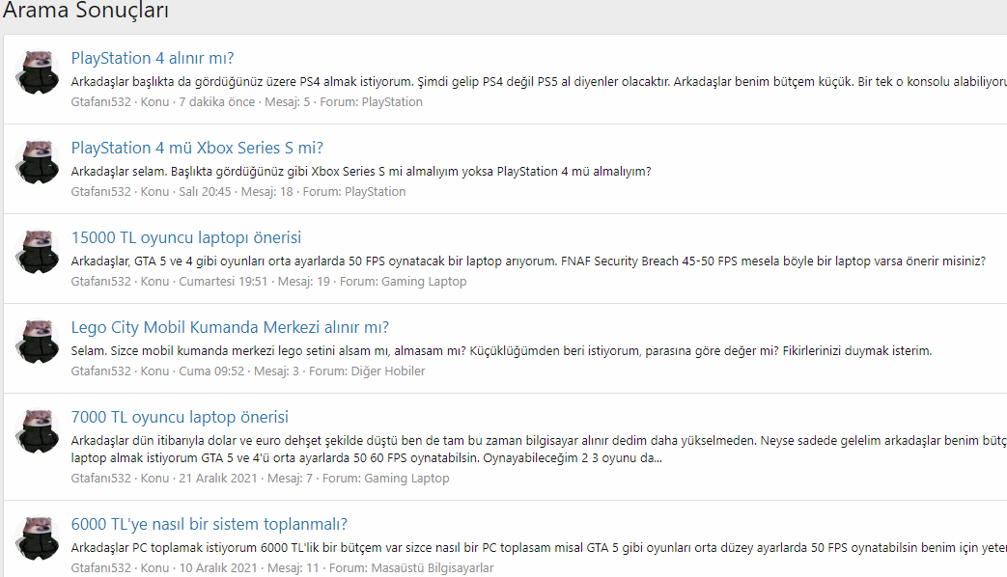
Task: Click username Gtafanı532 in '10 Aralık 2021' row
Action: click(x=100, y=568)
